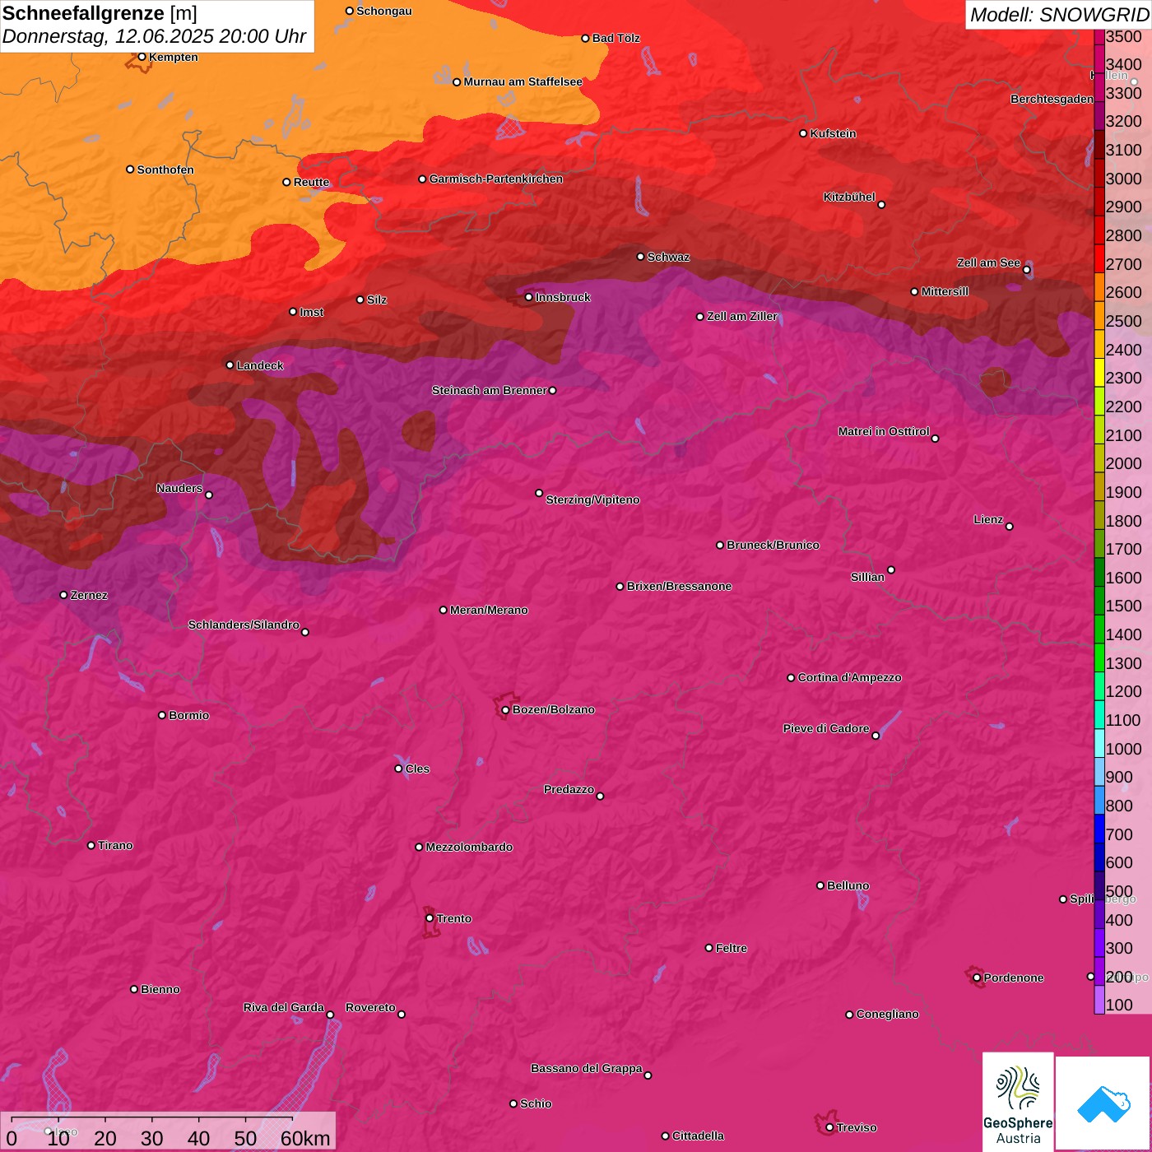Screen dimensions: 1152x1152
Task: Click the Kempten city marker
Action: (142, 57)
